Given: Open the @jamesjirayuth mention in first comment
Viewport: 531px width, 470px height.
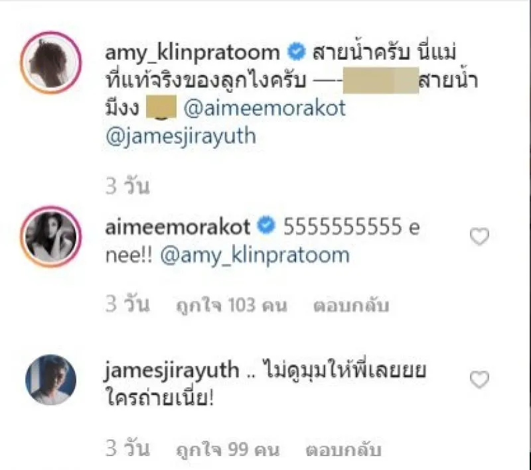Looking at the screenshot, I should pos(181,137).
